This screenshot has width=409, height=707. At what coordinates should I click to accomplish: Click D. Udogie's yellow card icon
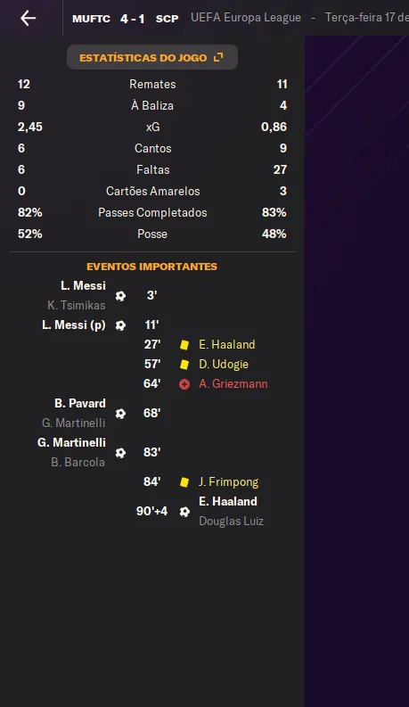(184, 365)
